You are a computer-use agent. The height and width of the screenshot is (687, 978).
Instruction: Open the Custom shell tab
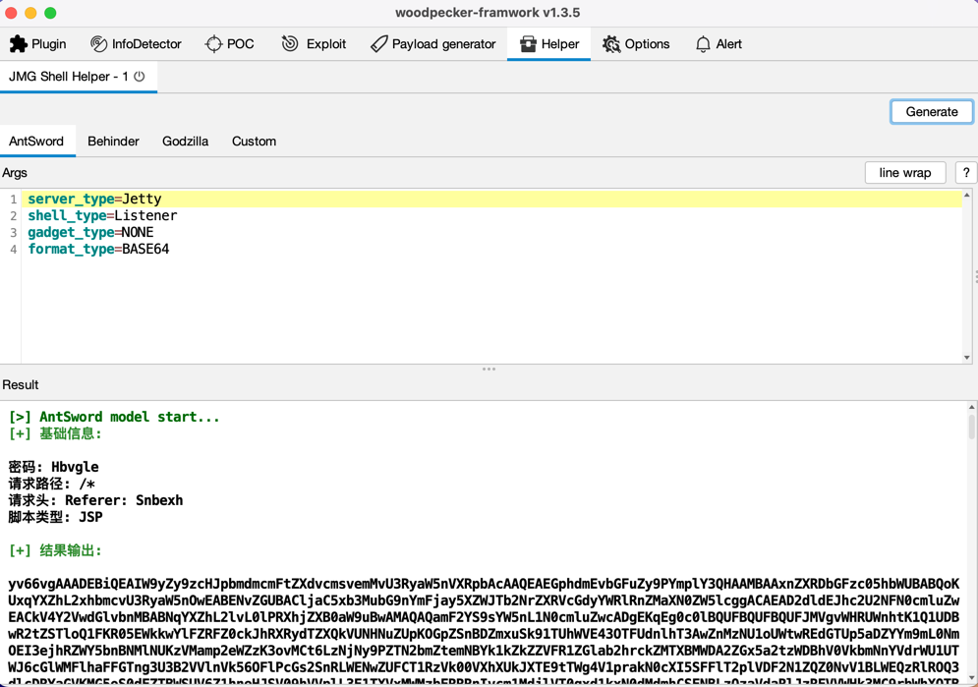pyautogui.click(x=254, y=141)
